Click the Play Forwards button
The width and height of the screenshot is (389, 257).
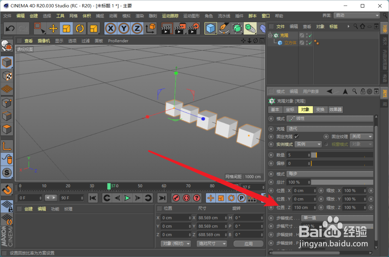(x=127, y=198)
